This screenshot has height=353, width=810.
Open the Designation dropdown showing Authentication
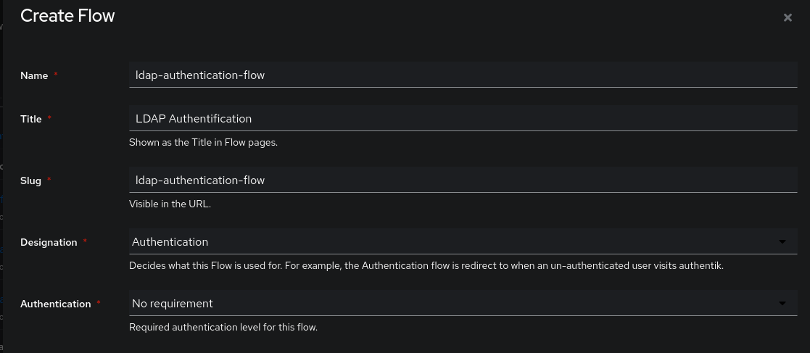[463, 241]
